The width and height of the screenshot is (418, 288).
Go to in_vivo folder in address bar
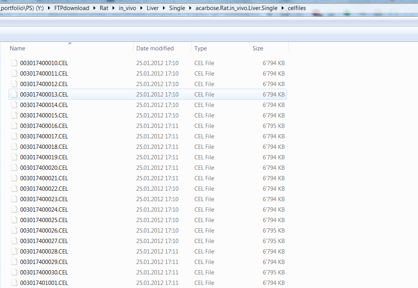pyautogui.click(x=127, y=8)
